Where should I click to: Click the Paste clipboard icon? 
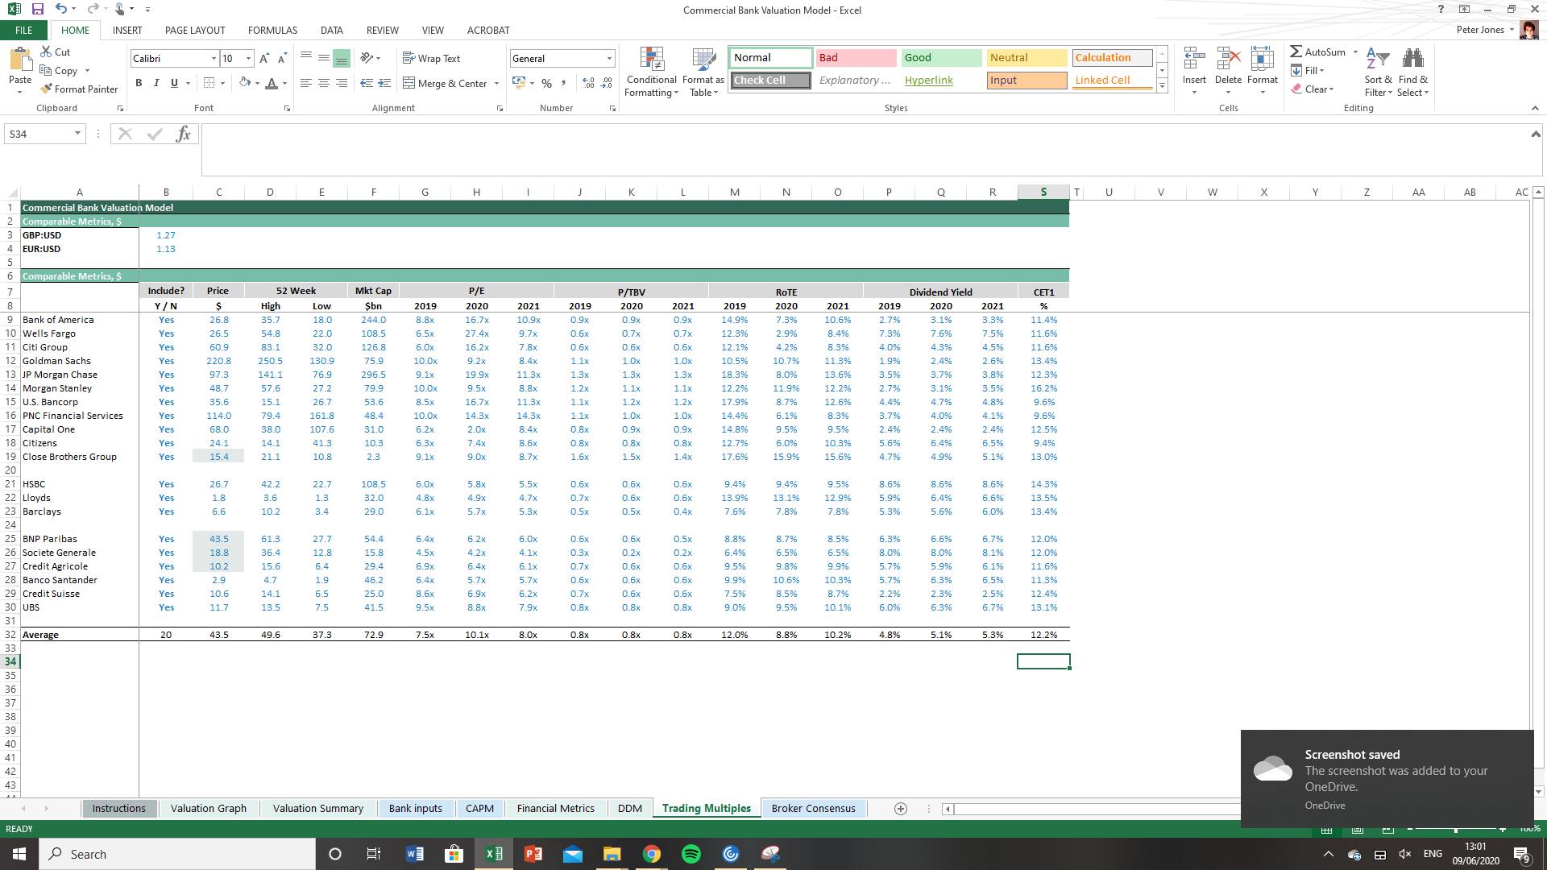click(20, 60)
